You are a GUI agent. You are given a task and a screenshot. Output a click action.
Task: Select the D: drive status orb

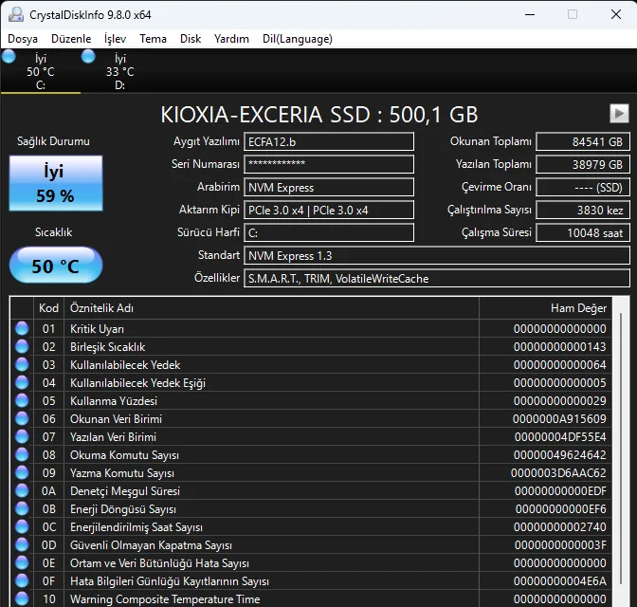tap(88, 57)
